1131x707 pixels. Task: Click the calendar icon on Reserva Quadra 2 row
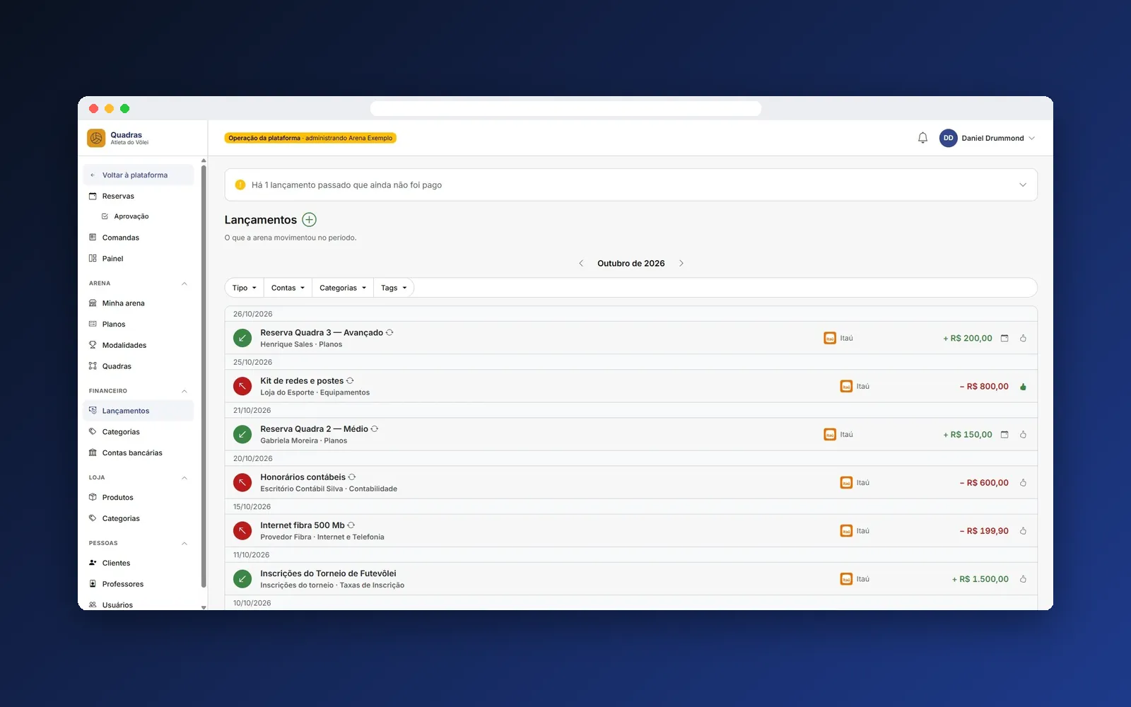coord(1004,435)
